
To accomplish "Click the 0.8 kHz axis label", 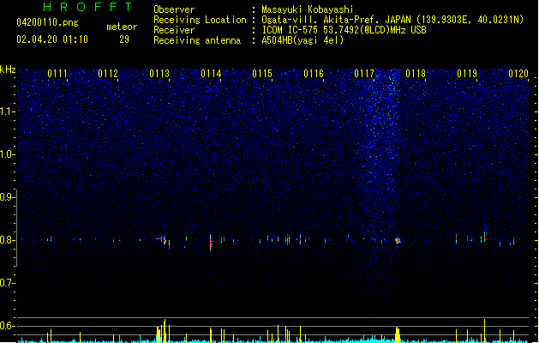I will [7, 240].
